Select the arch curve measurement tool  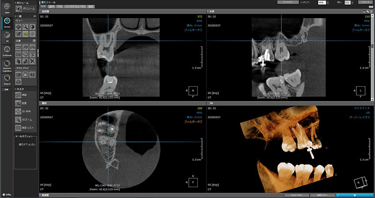click(32, 48)
